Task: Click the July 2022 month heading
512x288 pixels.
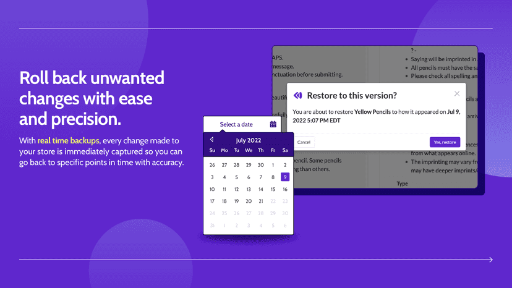Action: (x=249, y=140)
